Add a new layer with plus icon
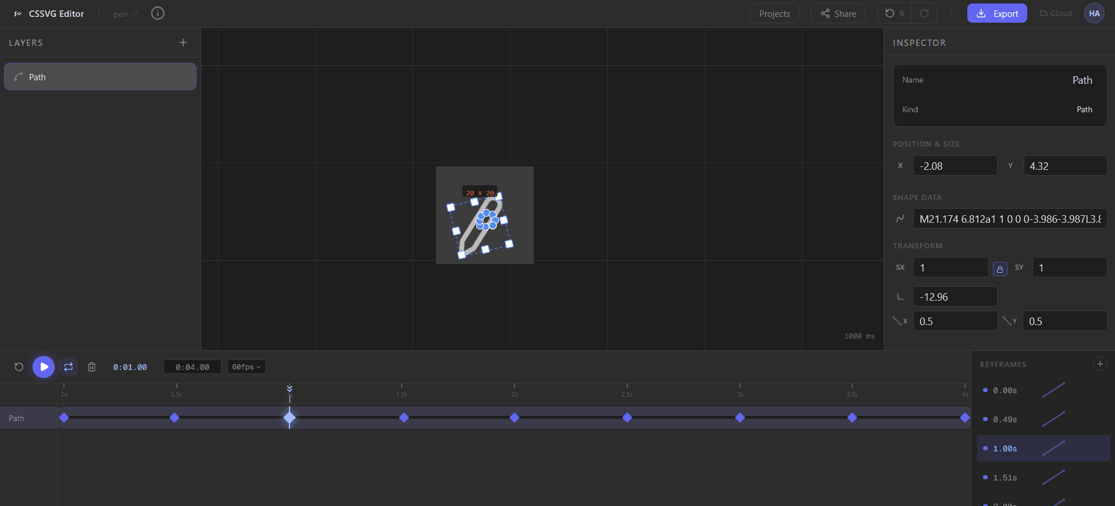This screenshot has height=506, width=1115. coord(183,42)
